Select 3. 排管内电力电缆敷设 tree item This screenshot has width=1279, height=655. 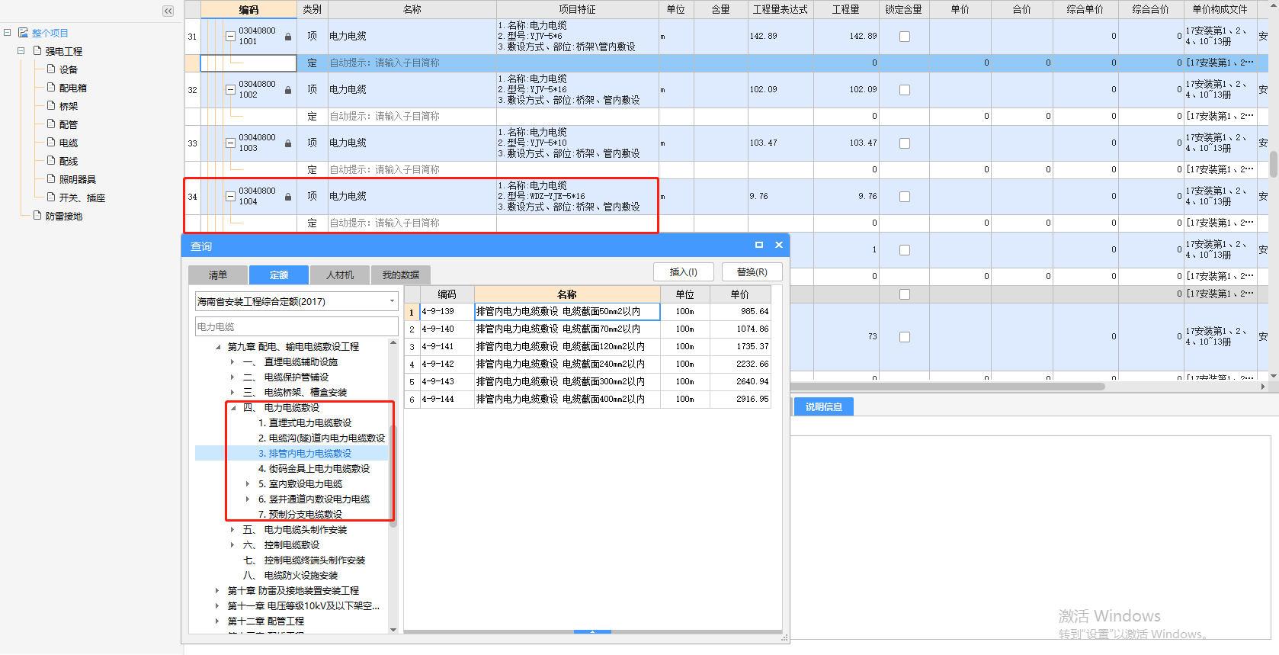coord(305,454)
